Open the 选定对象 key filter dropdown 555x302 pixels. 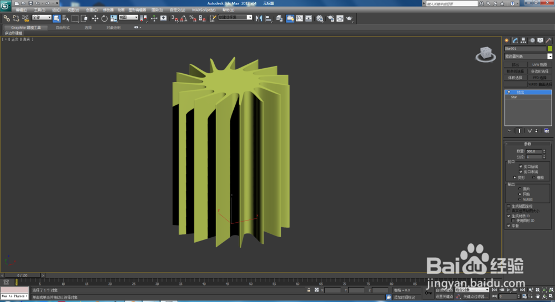tap(472, 290)
